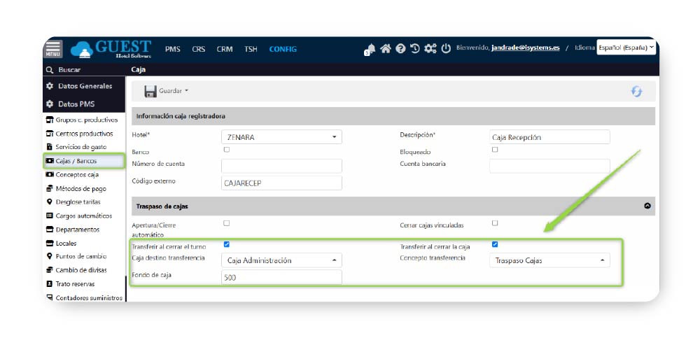Uncheck Transferir al cerrar el turno
700x338 pixels.
[x=226, y=245]
